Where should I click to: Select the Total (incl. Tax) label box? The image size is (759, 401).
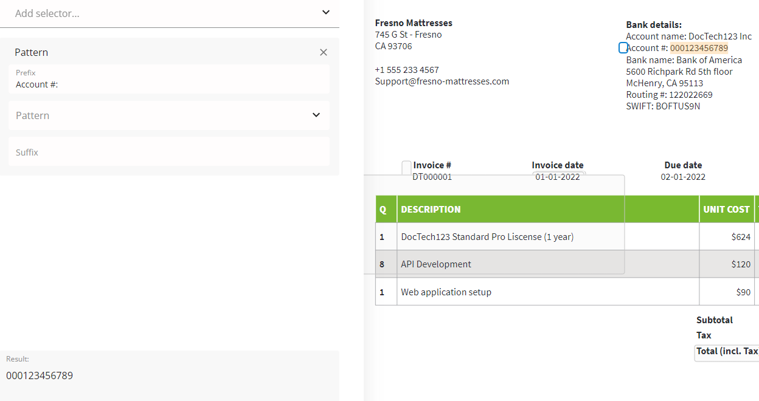727,351
